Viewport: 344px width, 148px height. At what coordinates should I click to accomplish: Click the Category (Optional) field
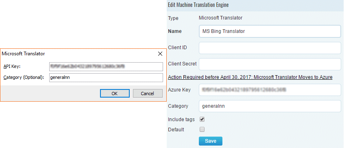coord(106,78)
